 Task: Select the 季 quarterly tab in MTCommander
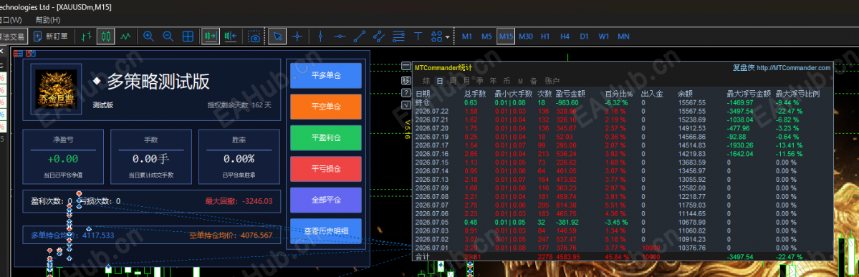tap(480, 81)
